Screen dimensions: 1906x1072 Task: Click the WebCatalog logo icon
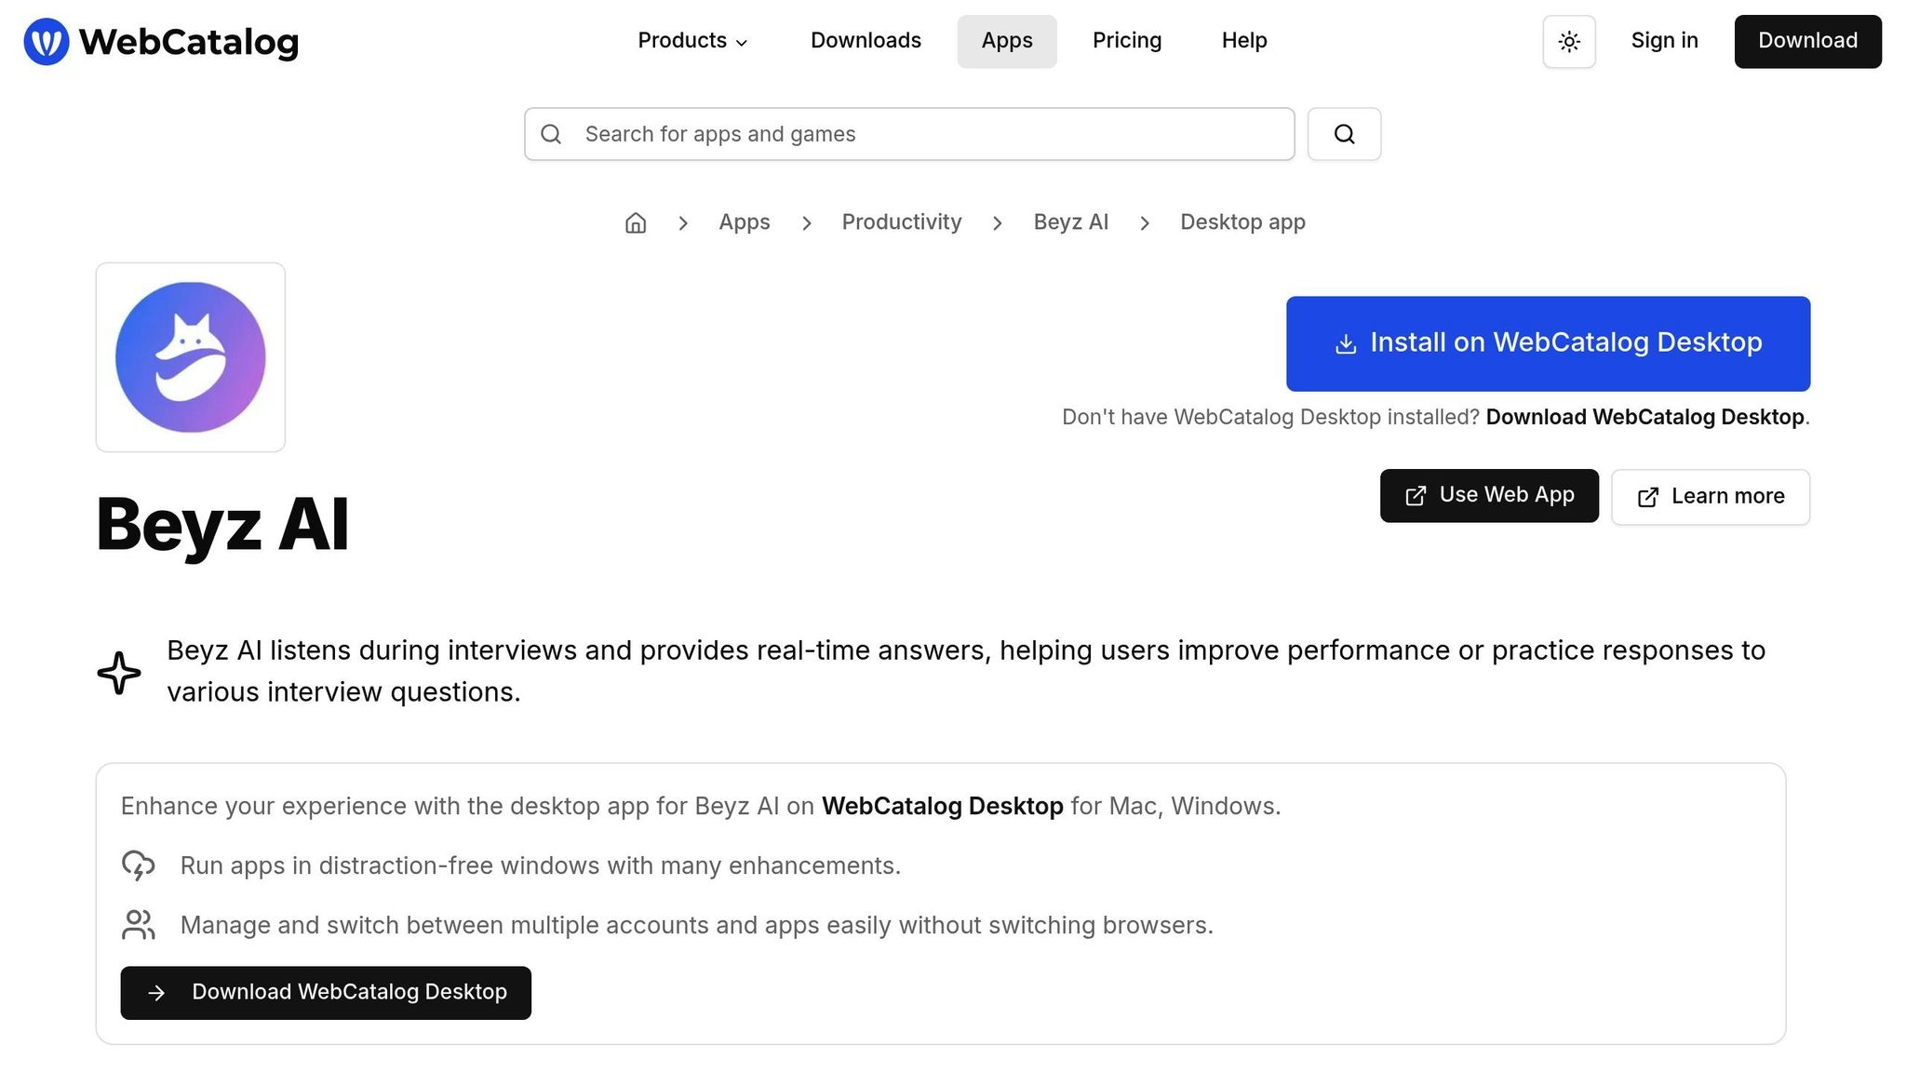(x=47, y=42)
